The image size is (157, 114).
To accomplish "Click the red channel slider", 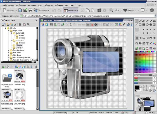I will tap(143, 78).
